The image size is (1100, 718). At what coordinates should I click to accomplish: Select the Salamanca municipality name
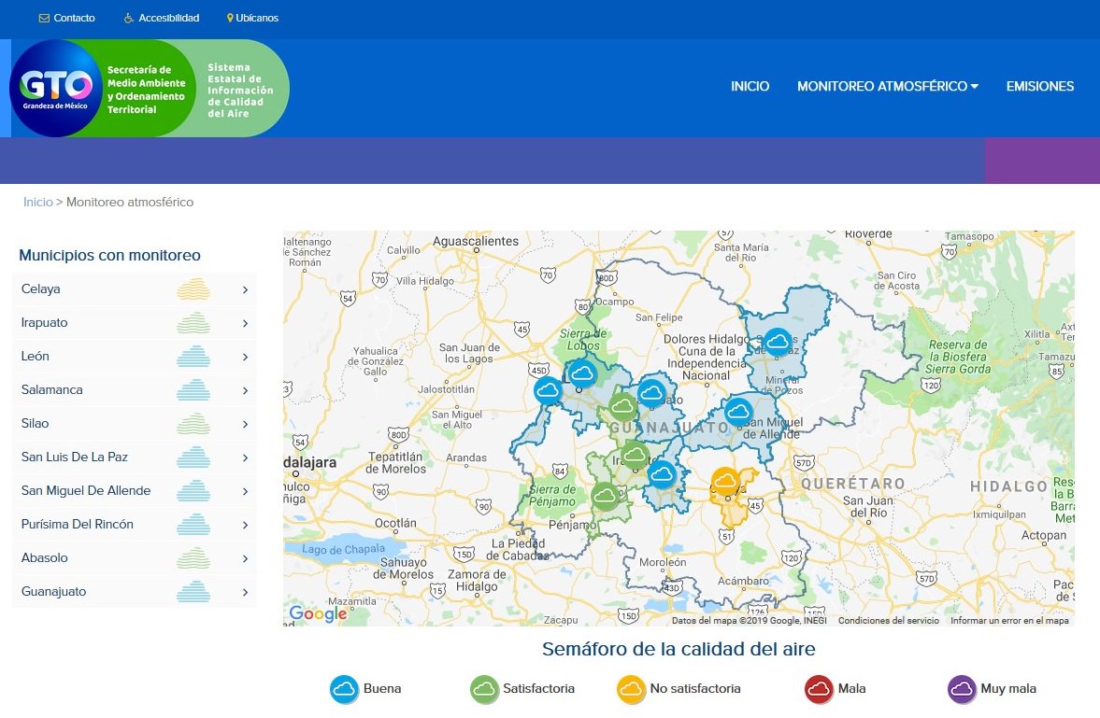click(x=52, y=390)
